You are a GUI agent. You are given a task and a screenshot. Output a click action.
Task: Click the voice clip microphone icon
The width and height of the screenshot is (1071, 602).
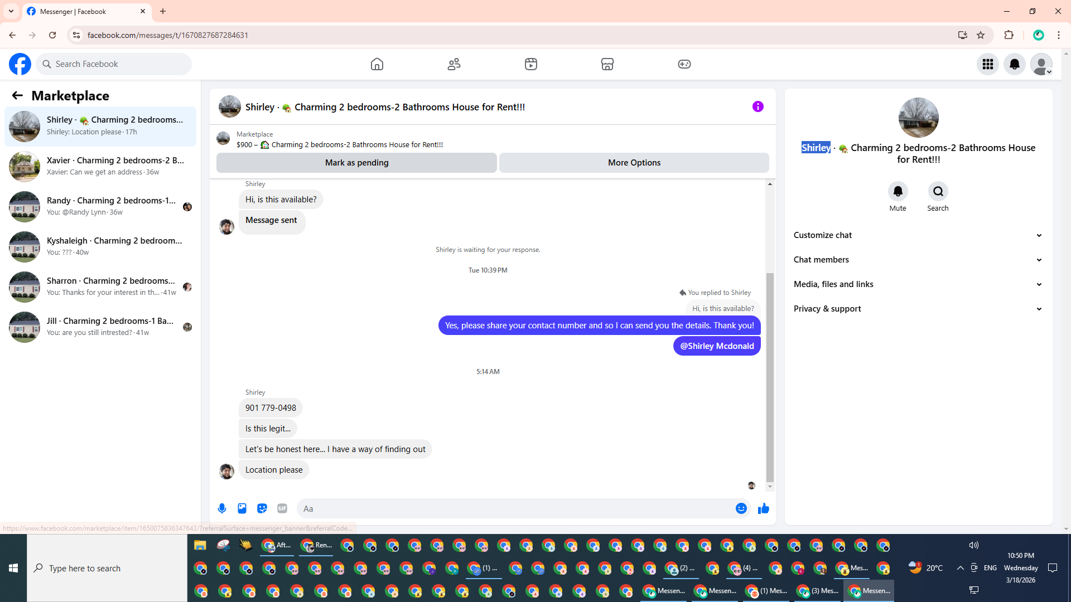click(x=222, y=508)
